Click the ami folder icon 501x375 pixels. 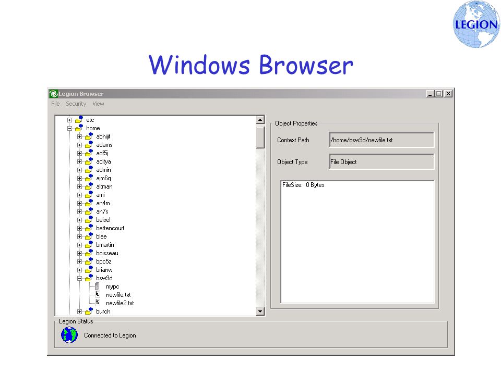[x=89, y=194]
